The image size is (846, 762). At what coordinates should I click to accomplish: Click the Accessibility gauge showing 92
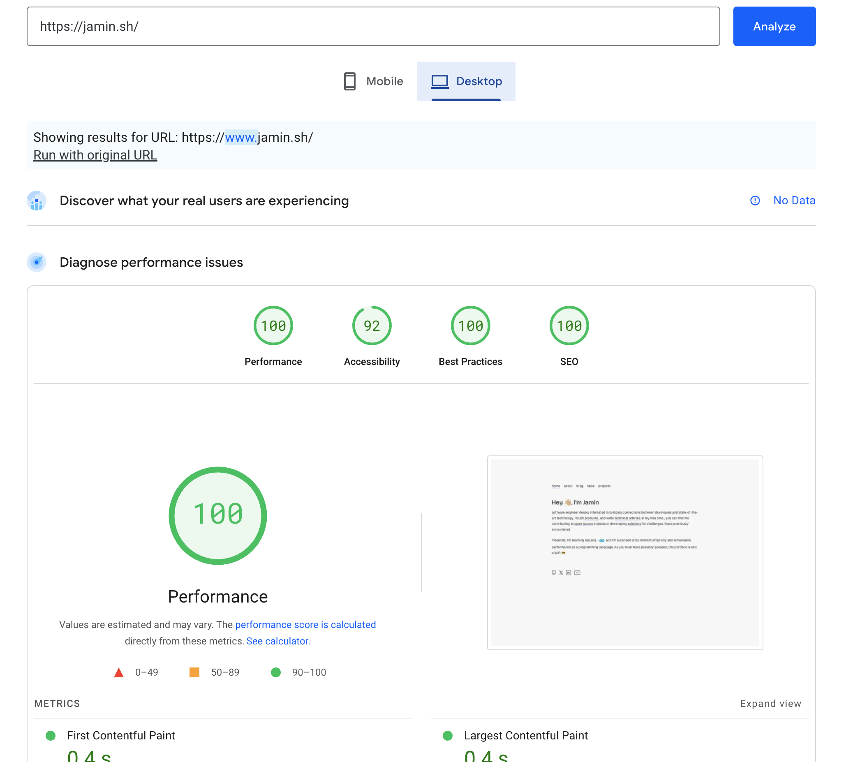(372, 326)
